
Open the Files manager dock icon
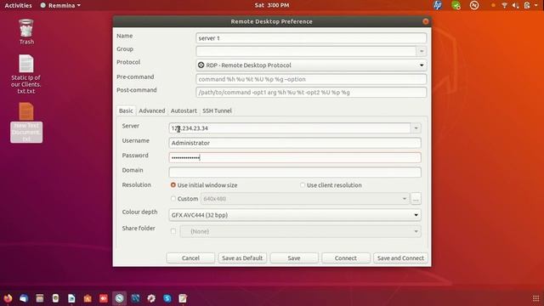pyautogui.click(x=40, y=298)
